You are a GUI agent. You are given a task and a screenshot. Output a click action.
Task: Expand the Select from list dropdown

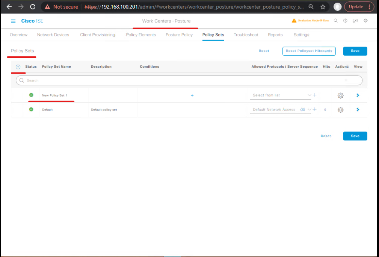(x=309, y=95)
